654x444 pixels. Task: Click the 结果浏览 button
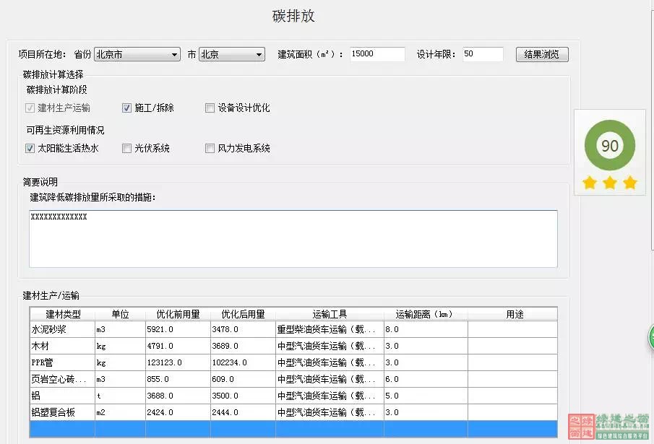point(541,53)
